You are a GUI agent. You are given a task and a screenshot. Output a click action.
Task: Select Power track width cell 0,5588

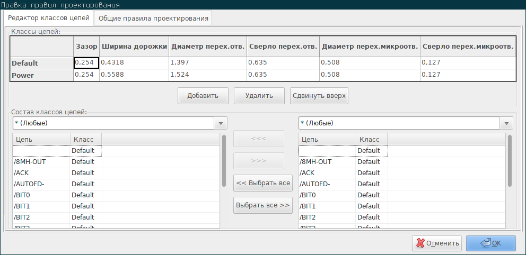(x=134, y=75)
